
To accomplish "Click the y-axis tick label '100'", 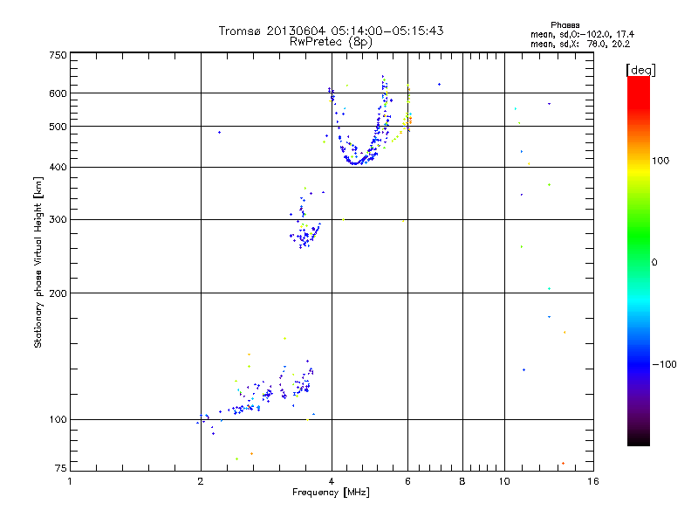I will pyautogui.click(x=58, y=420).
